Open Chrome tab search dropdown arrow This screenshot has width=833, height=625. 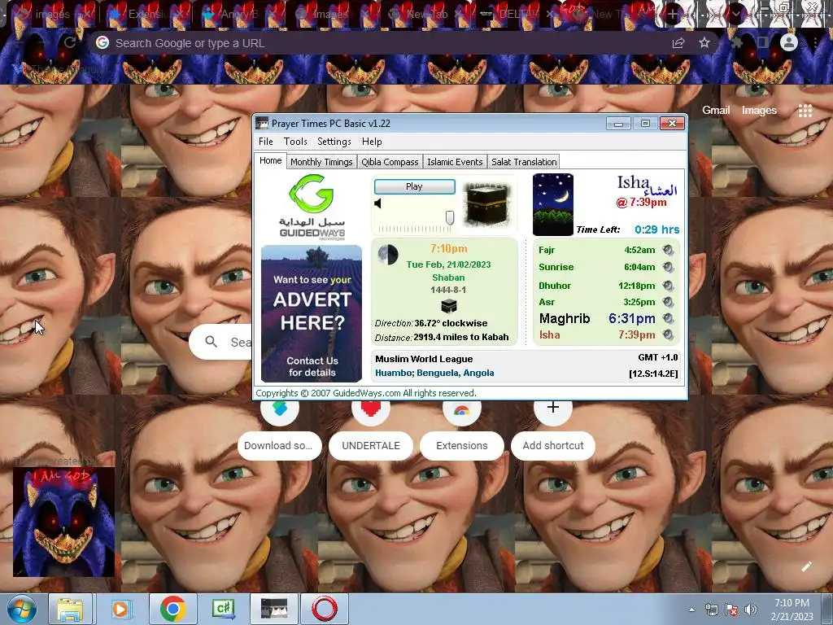tap(736, 15)
